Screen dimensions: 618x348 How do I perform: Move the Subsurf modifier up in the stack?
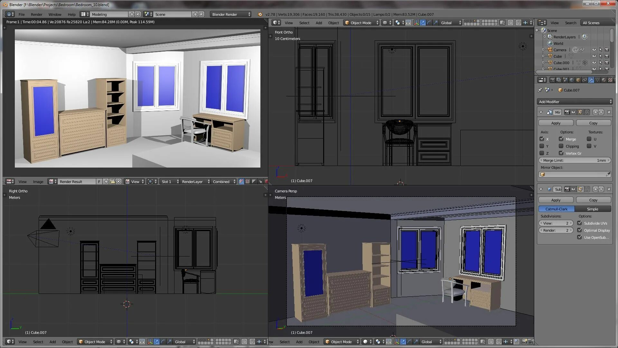(595, 189)
